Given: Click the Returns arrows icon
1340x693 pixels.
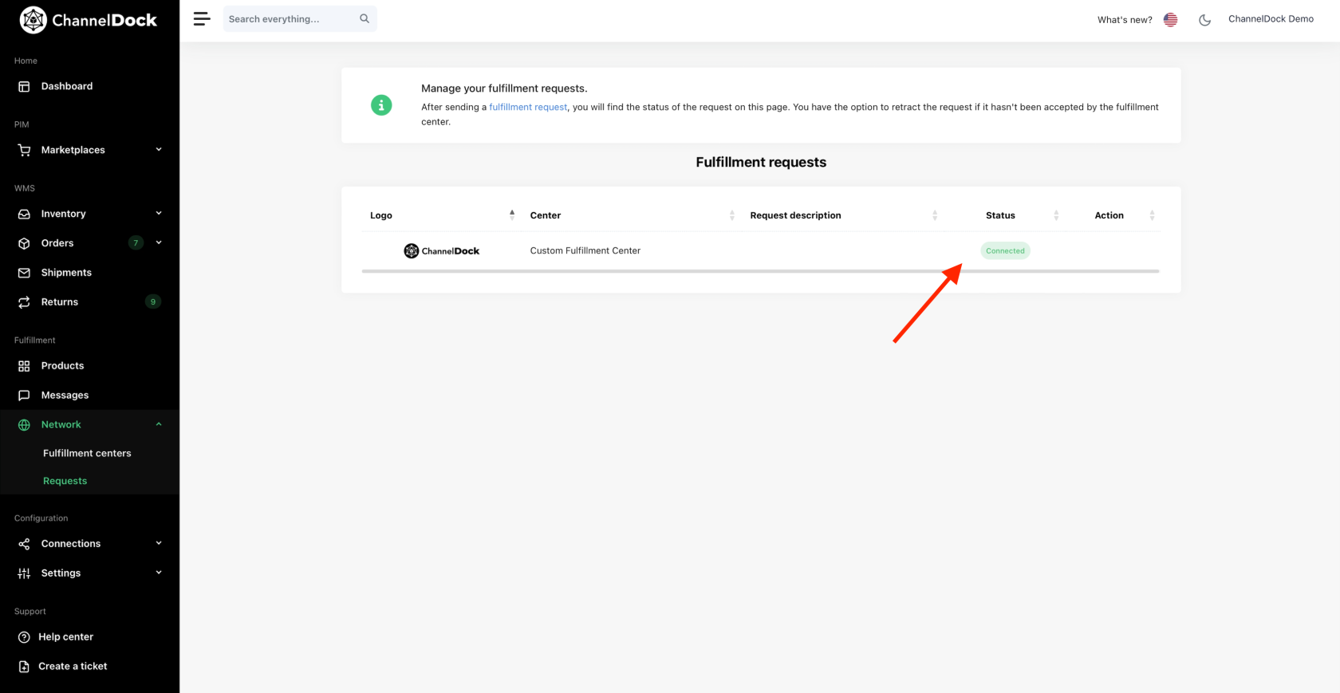Looking at the screenshot, I should click(24, 302).
